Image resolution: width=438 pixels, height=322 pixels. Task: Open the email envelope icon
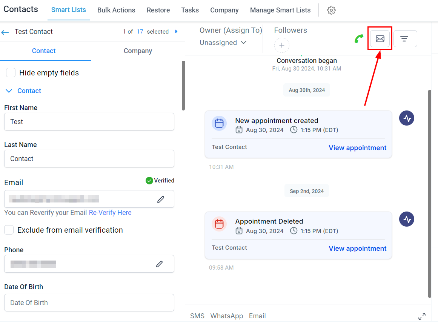point(380,38)
